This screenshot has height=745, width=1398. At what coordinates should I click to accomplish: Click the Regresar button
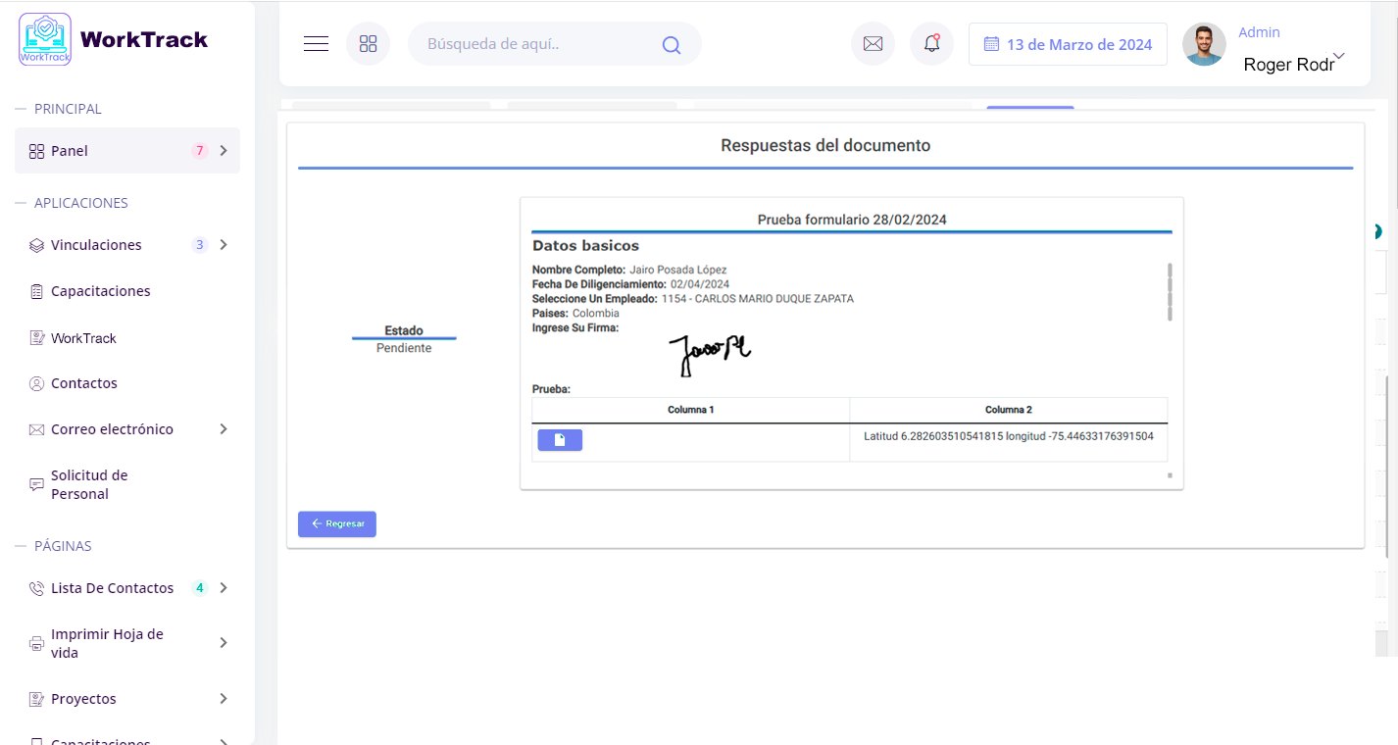pyautogui.click(x=337, y=524)
